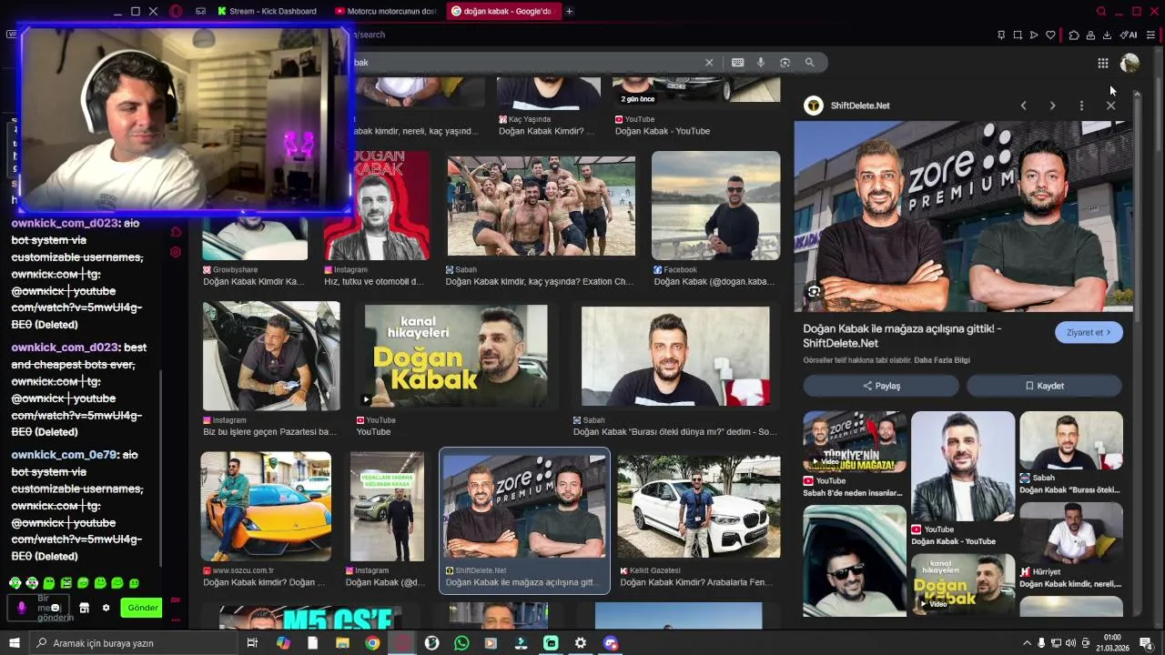Close the ShiftDelete.Net image preview panel
Image resolution: width=1165 pixels, height=655 pixels.
point(1110,106)
